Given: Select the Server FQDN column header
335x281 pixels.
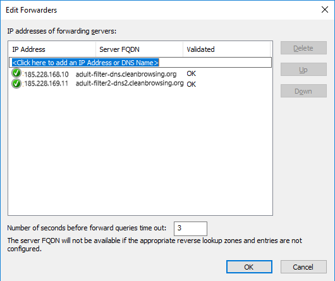Looking at the screenshot, I should [x=139, y=49].
